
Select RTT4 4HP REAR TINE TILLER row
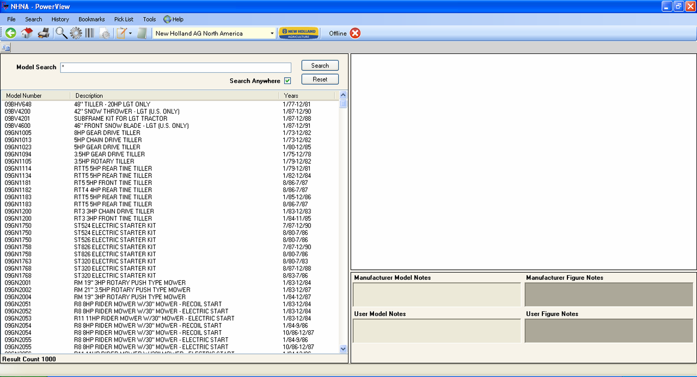pos(170,190)
